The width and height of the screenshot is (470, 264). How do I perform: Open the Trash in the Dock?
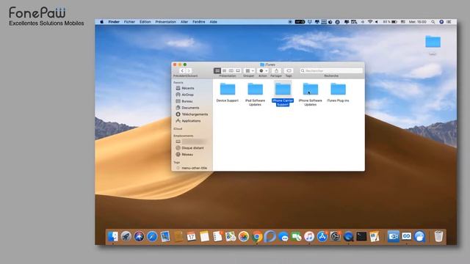click(x=438, y=236)
